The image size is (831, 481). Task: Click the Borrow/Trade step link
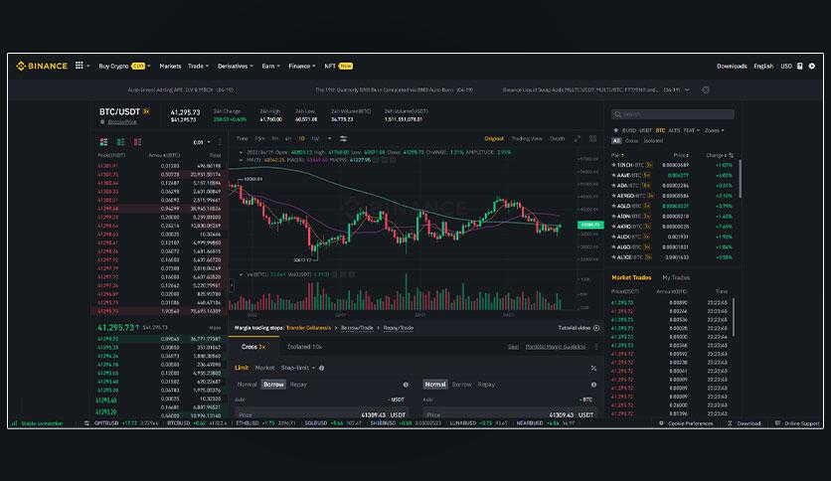(x=357, y=328)
